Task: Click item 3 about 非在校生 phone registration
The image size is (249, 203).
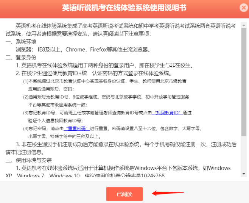Action: pos(125,144)
